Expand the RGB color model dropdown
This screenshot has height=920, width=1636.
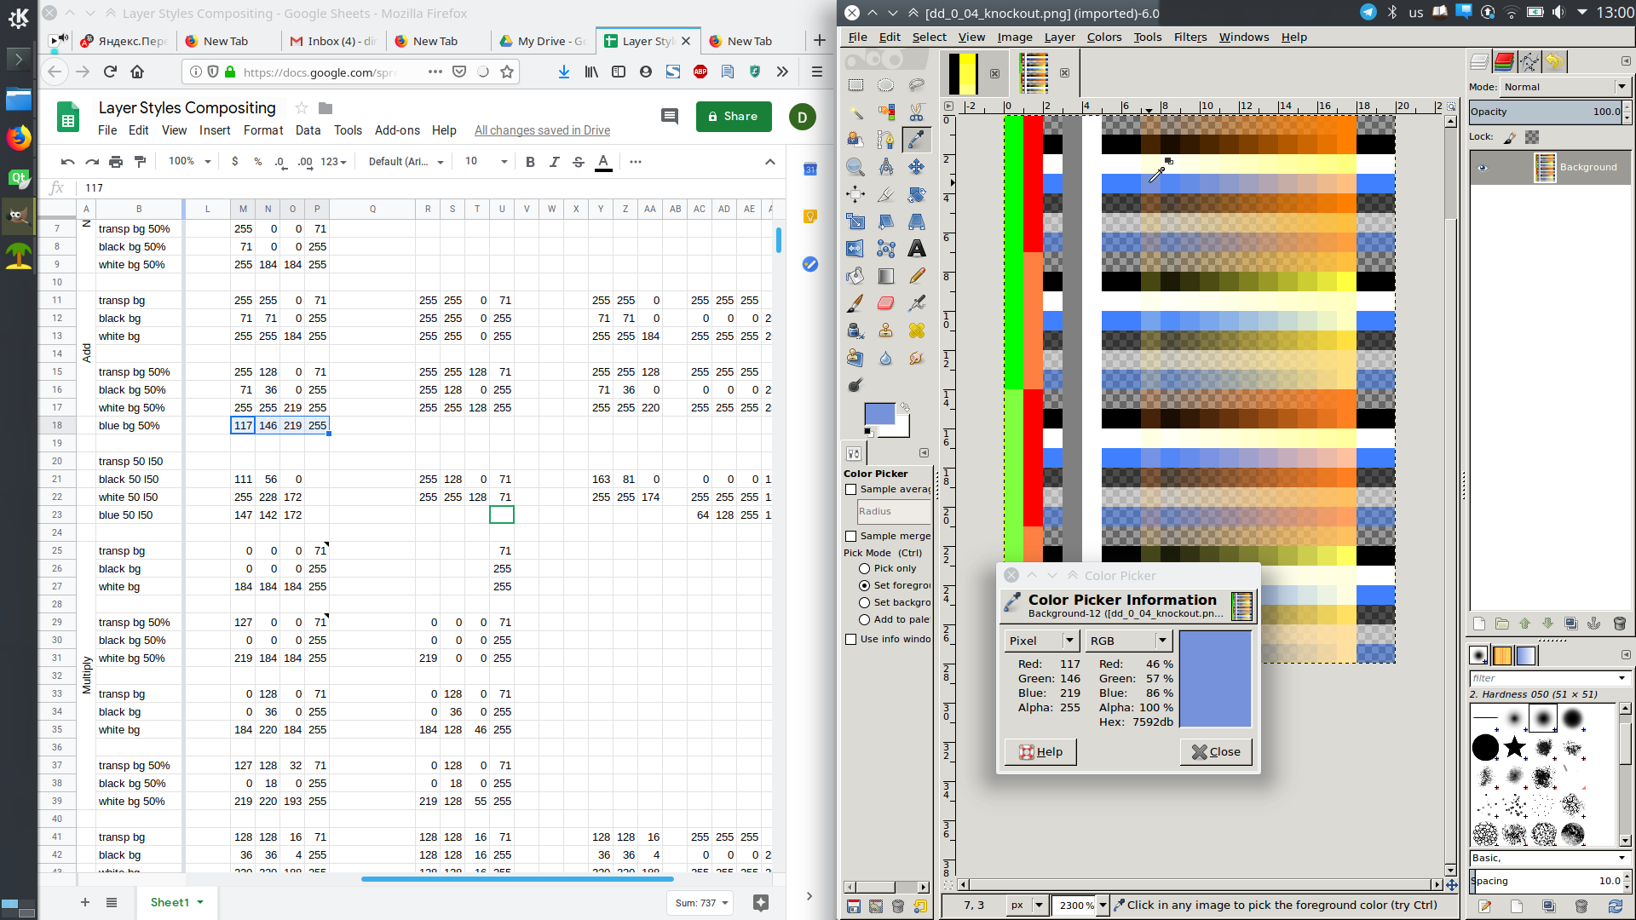click(1129, 641)
